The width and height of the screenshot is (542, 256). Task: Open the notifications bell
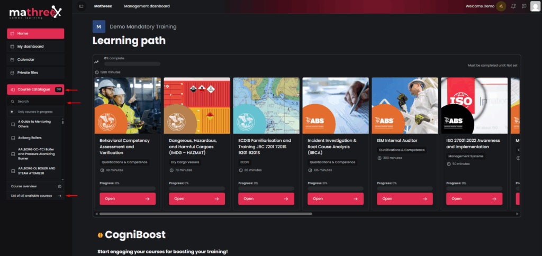pyautogui.click(x=513, y=6)
